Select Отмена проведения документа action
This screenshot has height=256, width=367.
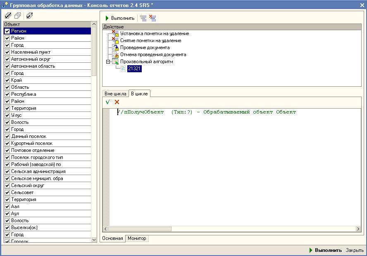coord(153,55)
